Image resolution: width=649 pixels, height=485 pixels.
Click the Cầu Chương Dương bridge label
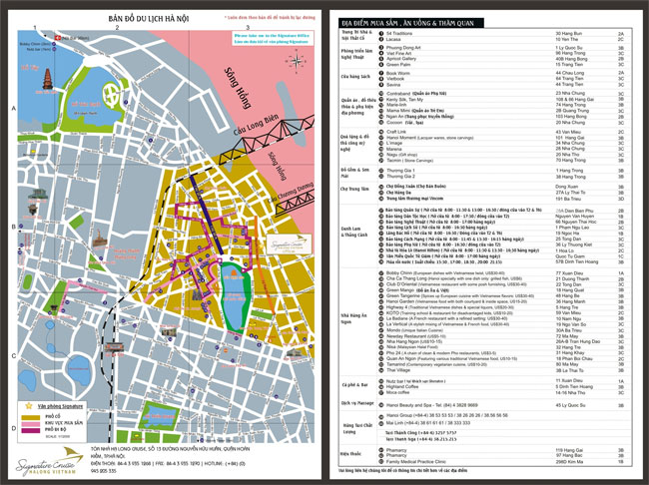point(291,192)
